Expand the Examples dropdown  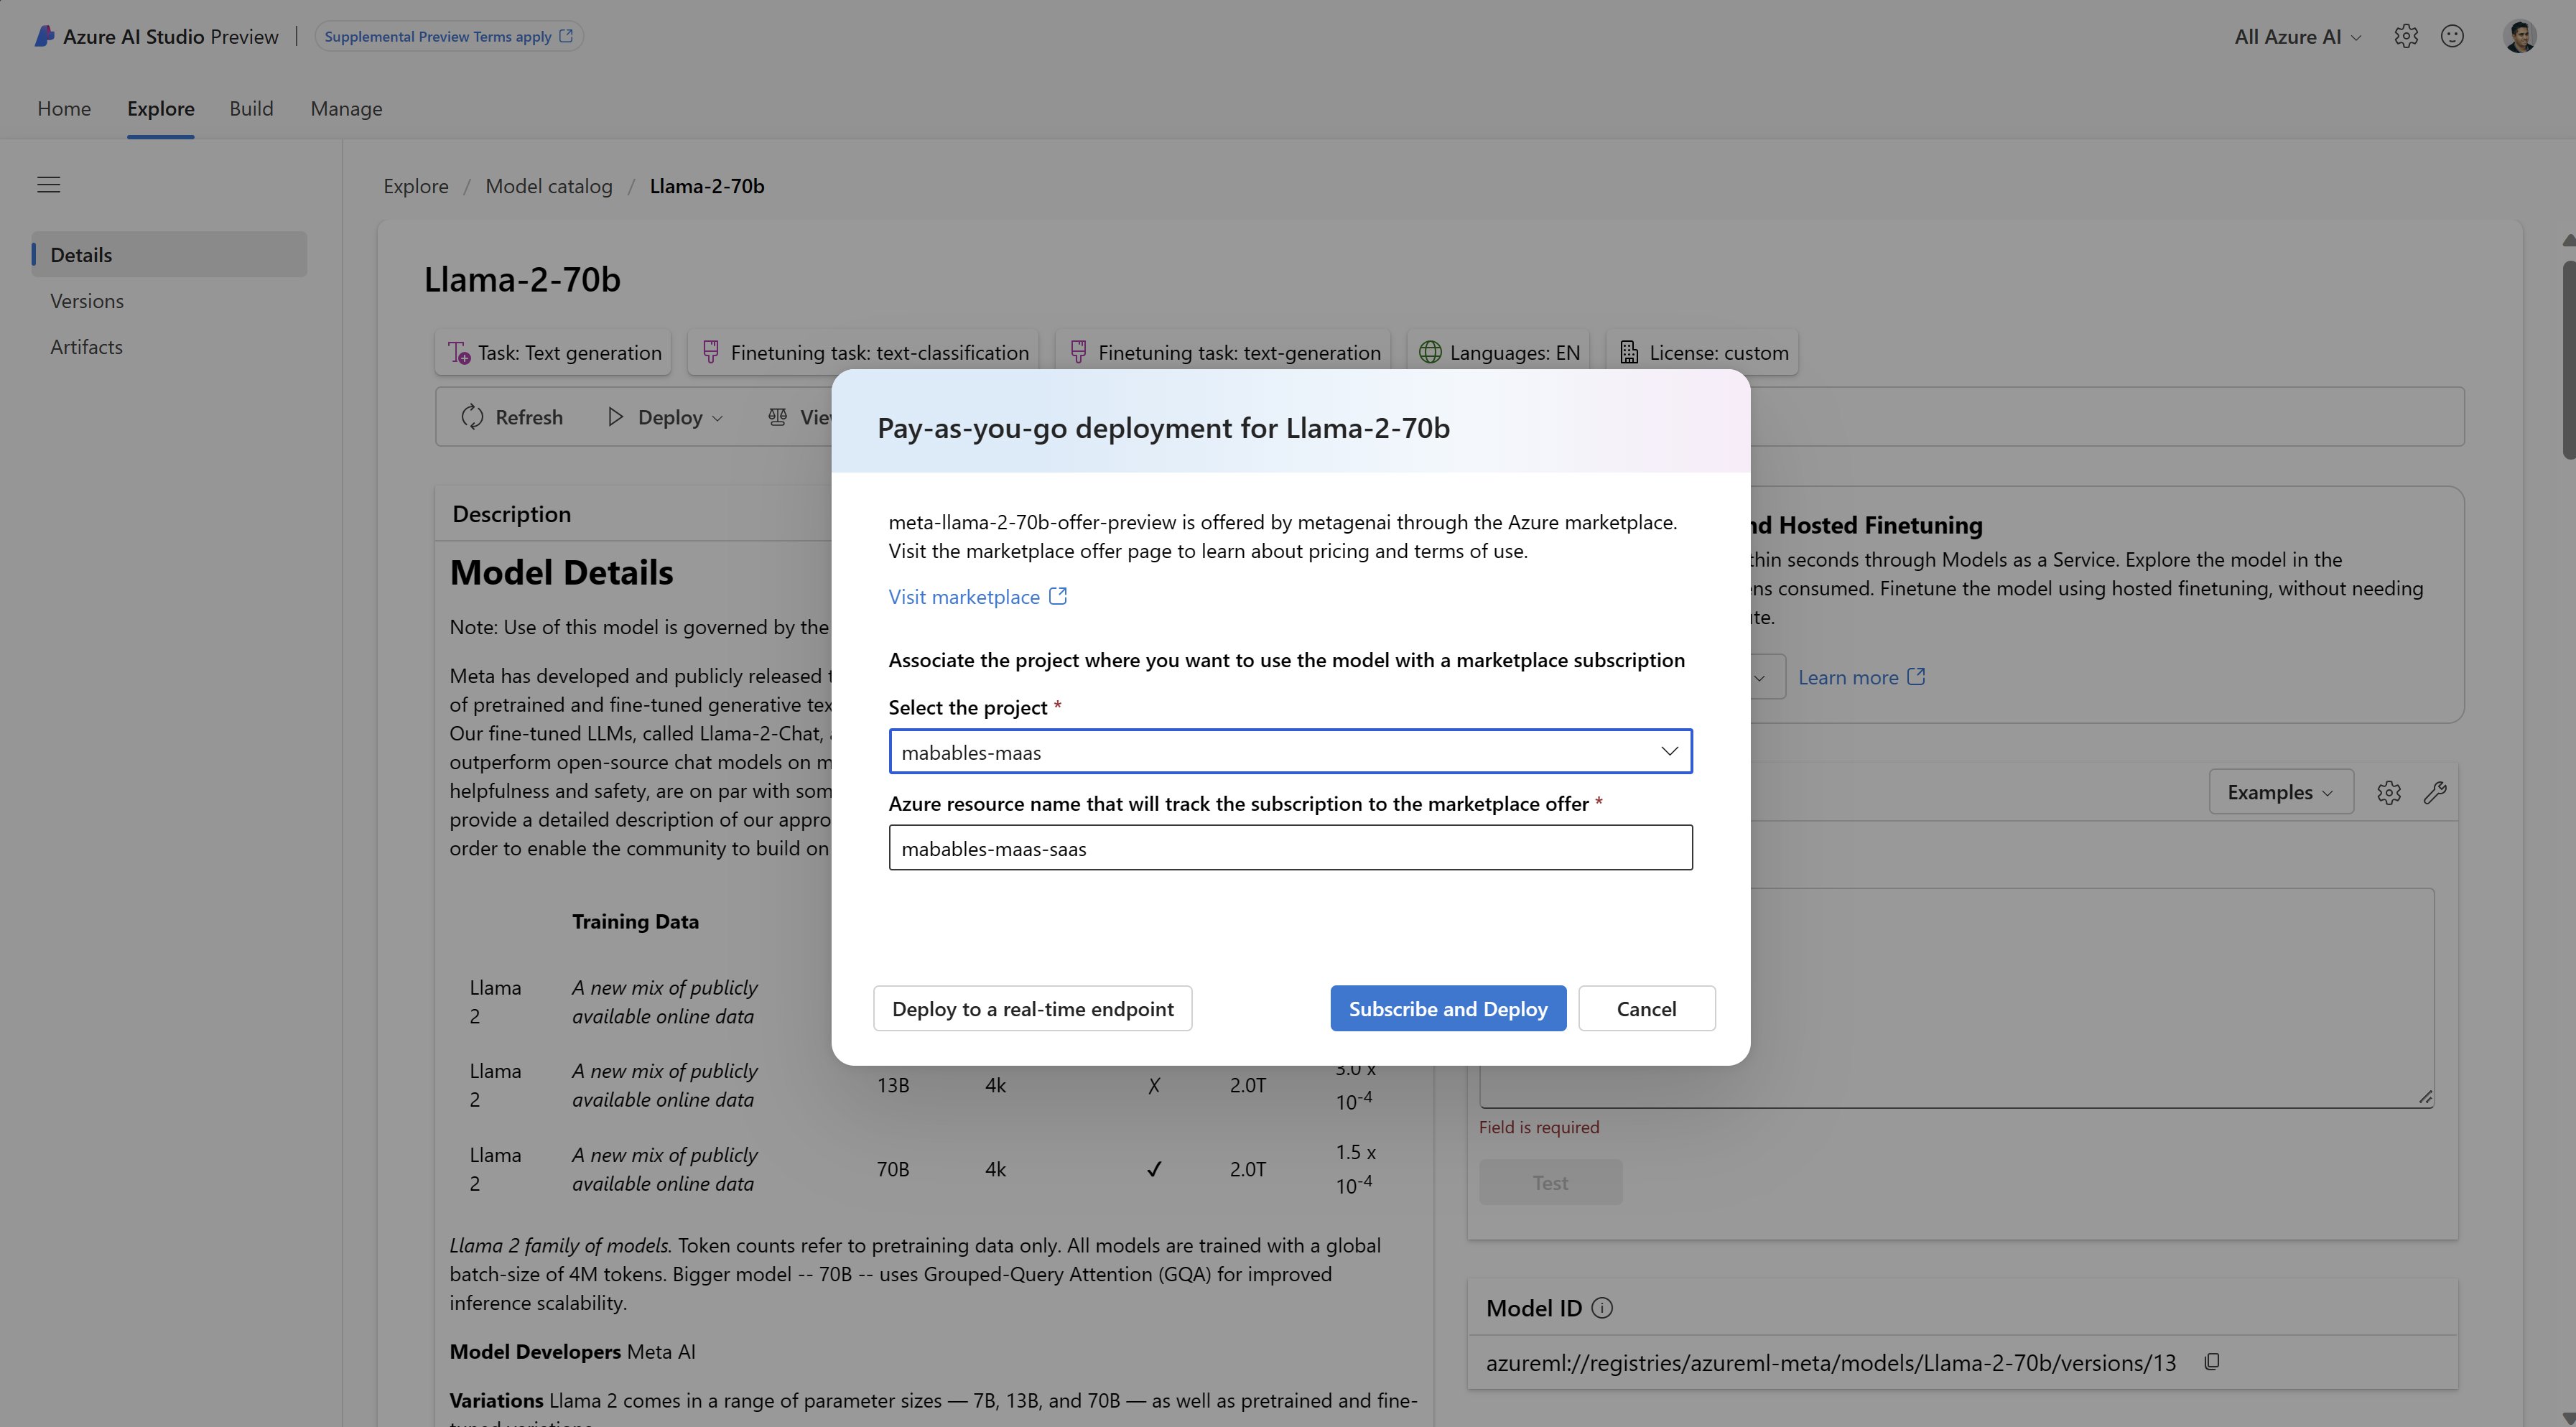tap(2280, 791)
